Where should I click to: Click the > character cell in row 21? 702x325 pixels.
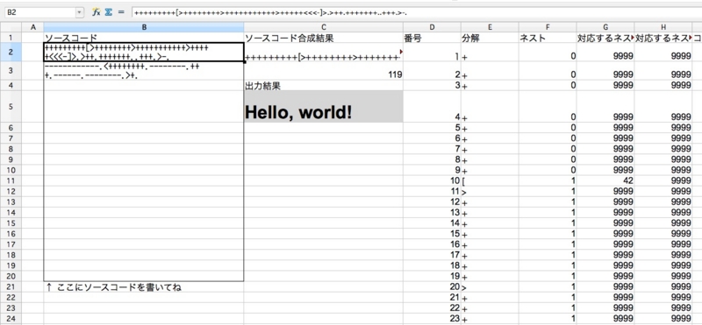pos(490,287)
